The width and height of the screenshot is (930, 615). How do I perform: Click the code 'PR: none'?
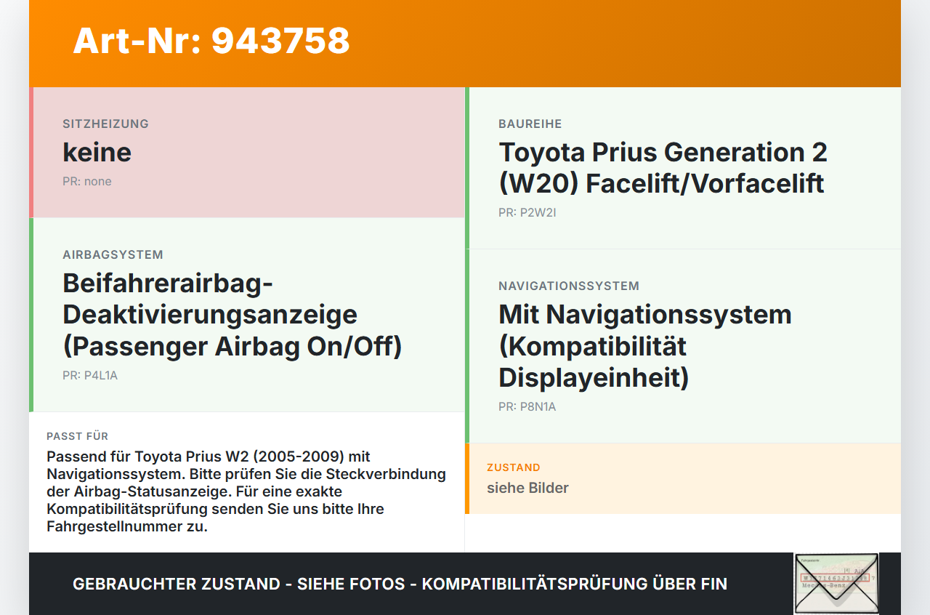(87, 181)
